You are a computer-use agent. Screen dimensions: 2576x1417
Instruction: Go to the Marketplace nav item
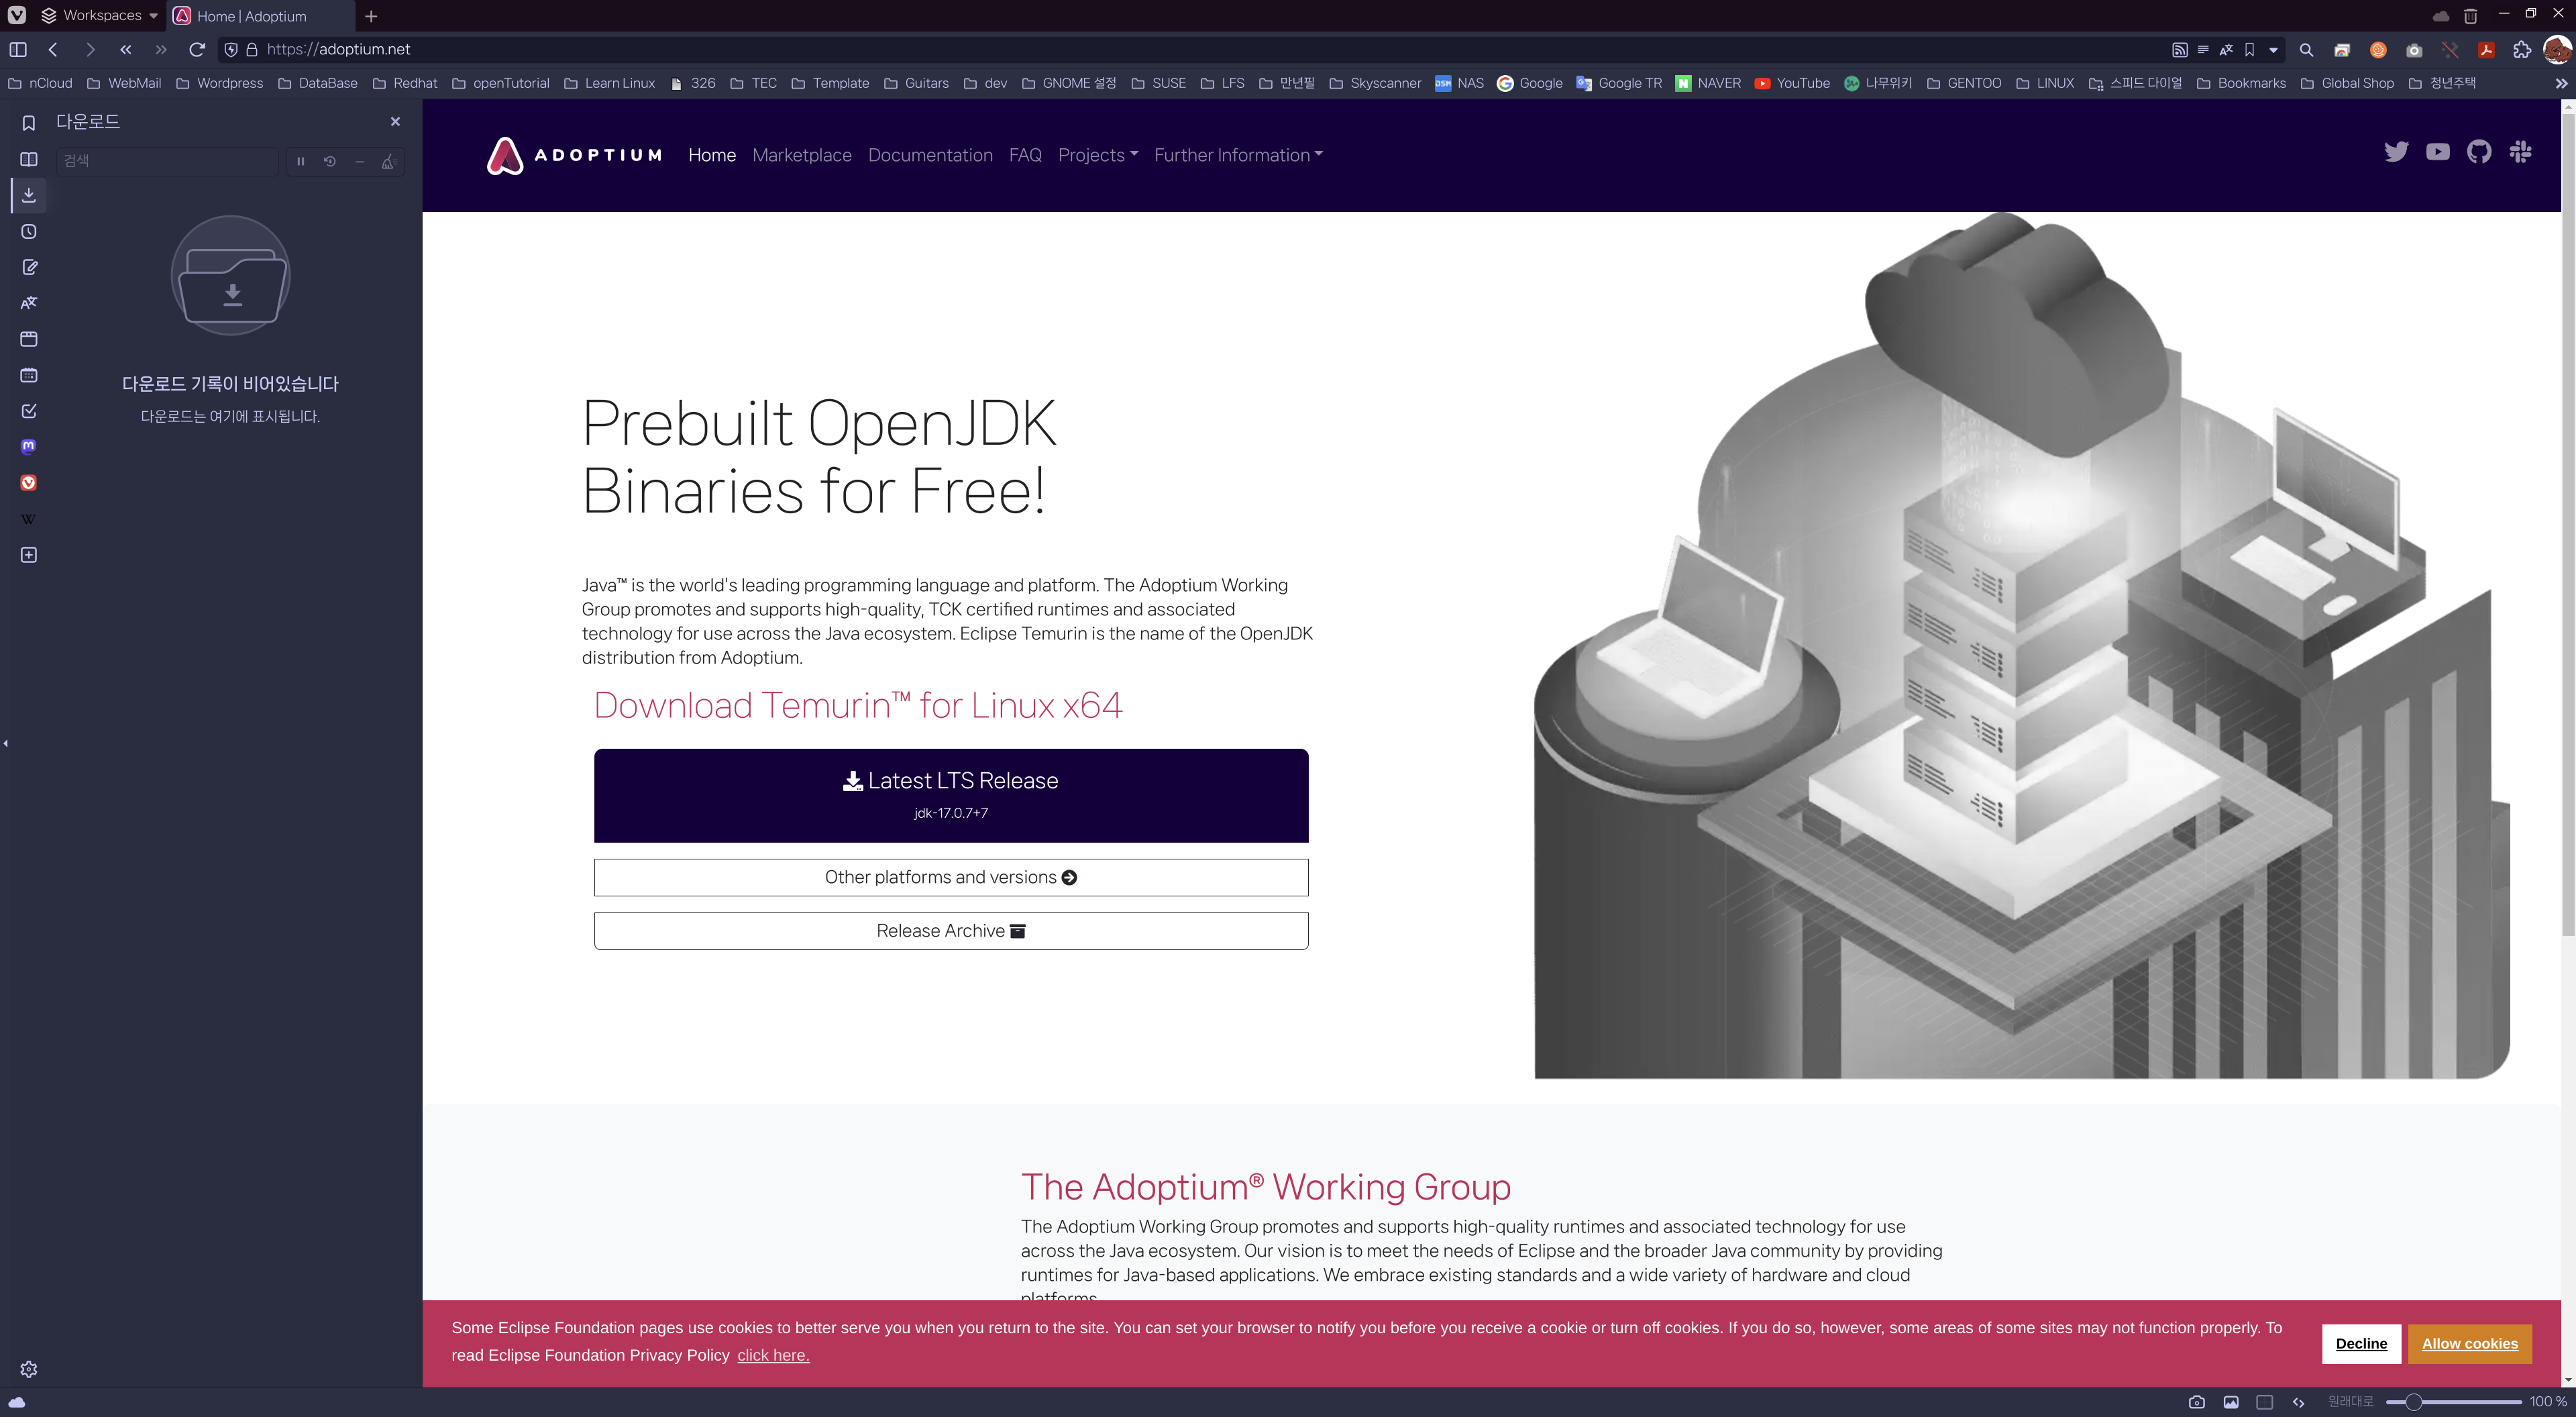[x=801, y=155]
